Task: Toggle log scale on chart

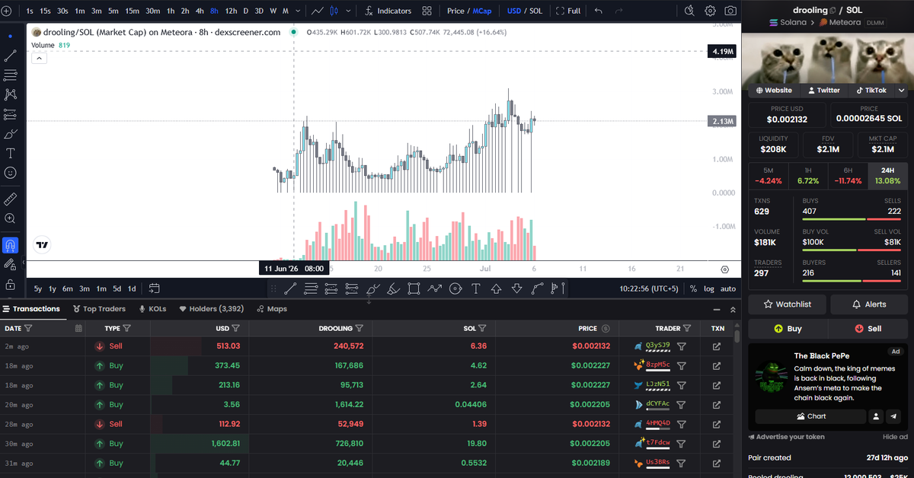Action: pos(709,288)
